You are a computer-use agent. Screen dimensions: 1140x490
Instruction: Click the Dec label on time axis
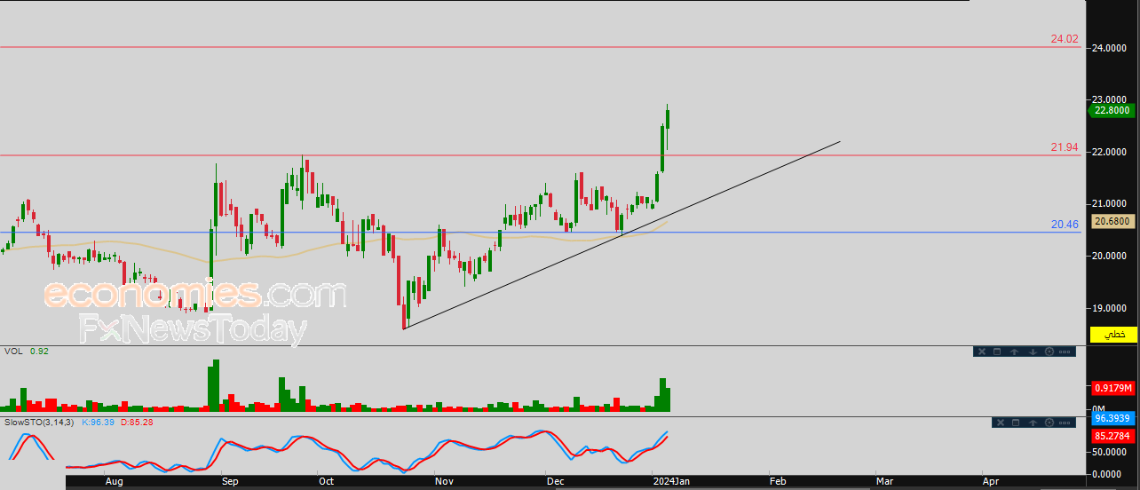pos(556,481)
